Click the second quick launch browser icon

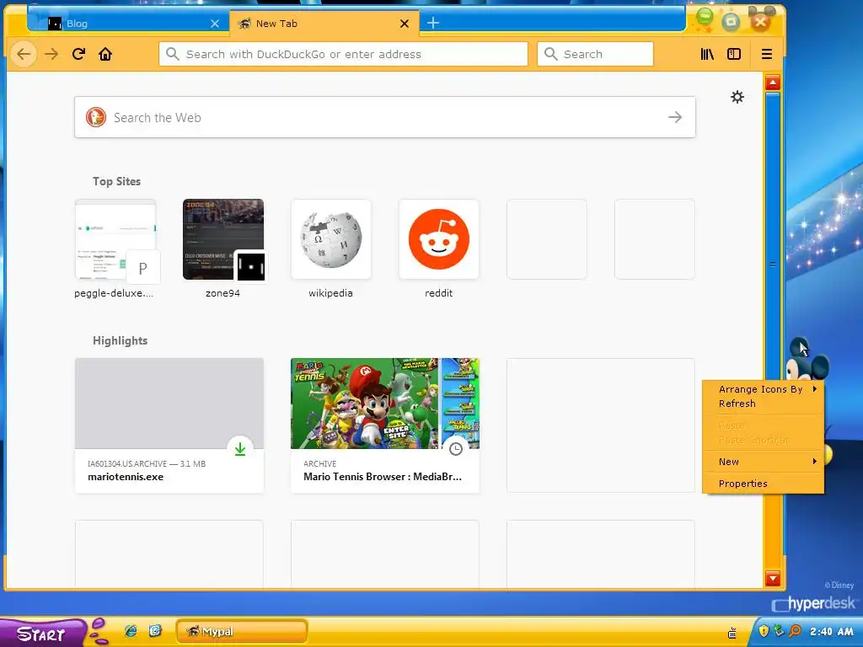155,631
